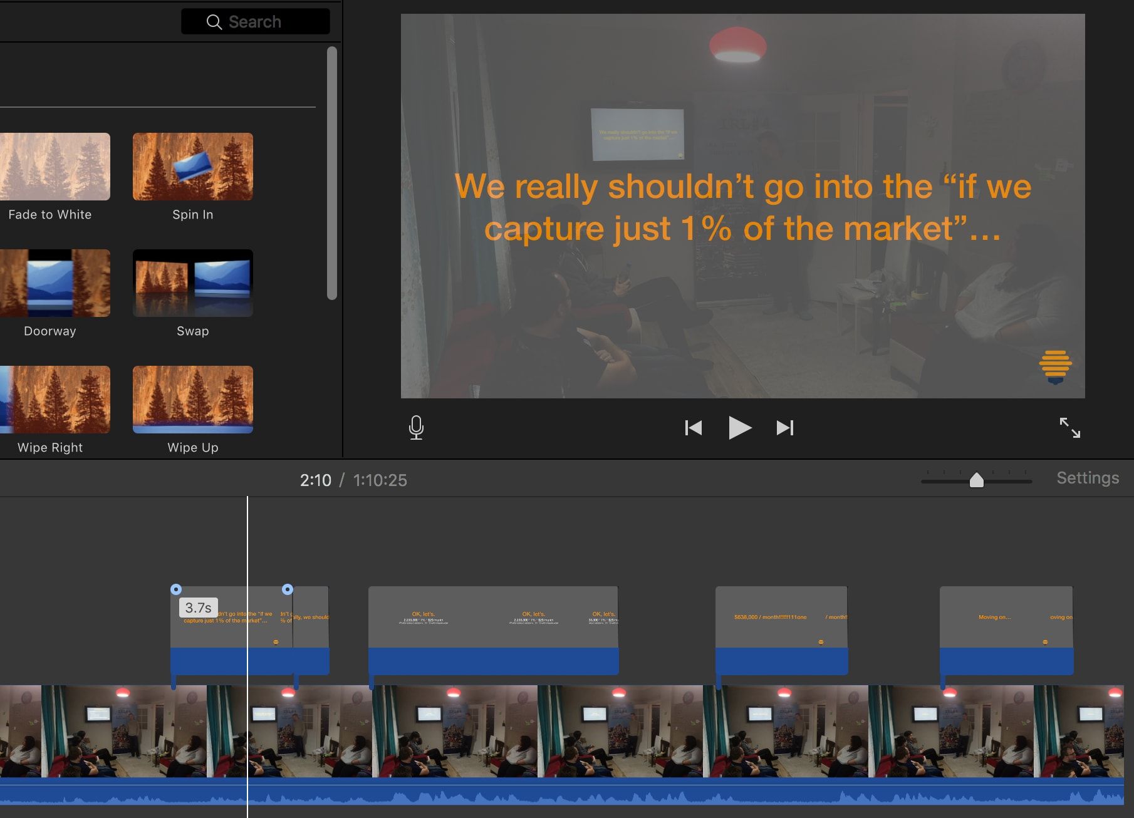Skip to next clip button

[x=785, y=428]
